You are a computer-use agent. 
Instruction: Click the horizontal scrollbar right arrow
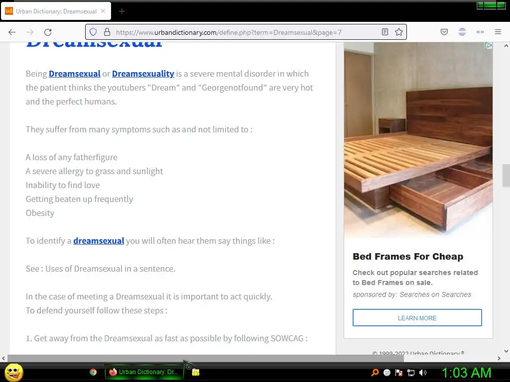point(499,358)
